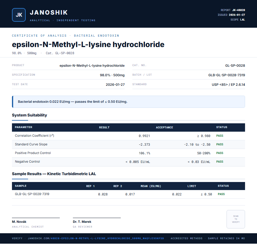This screenshot has width=257, height=252.
Task: Click PASS status in the sample results row
Action: coord(221,194)
